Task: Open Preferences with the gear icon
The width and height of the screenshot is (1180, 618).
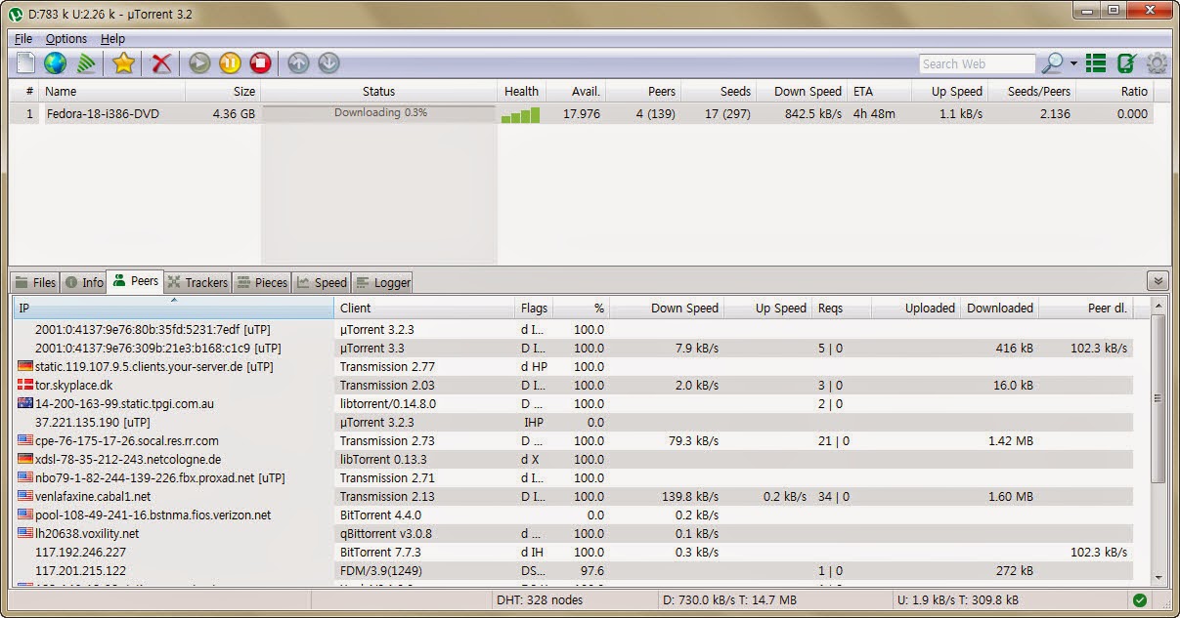Action: click(x=1157, y=63)
